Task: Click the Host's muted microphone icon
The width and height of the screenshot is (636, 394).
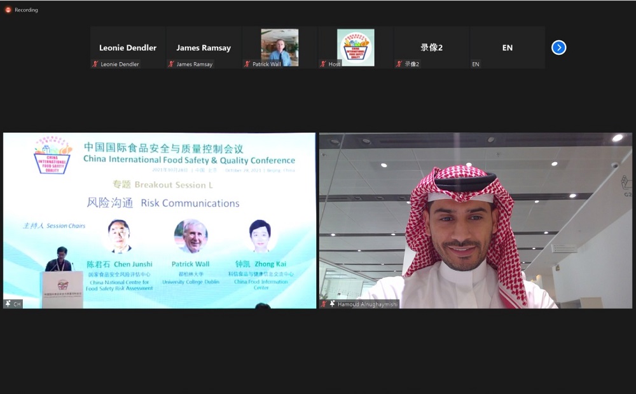Action: click(324, 64)
